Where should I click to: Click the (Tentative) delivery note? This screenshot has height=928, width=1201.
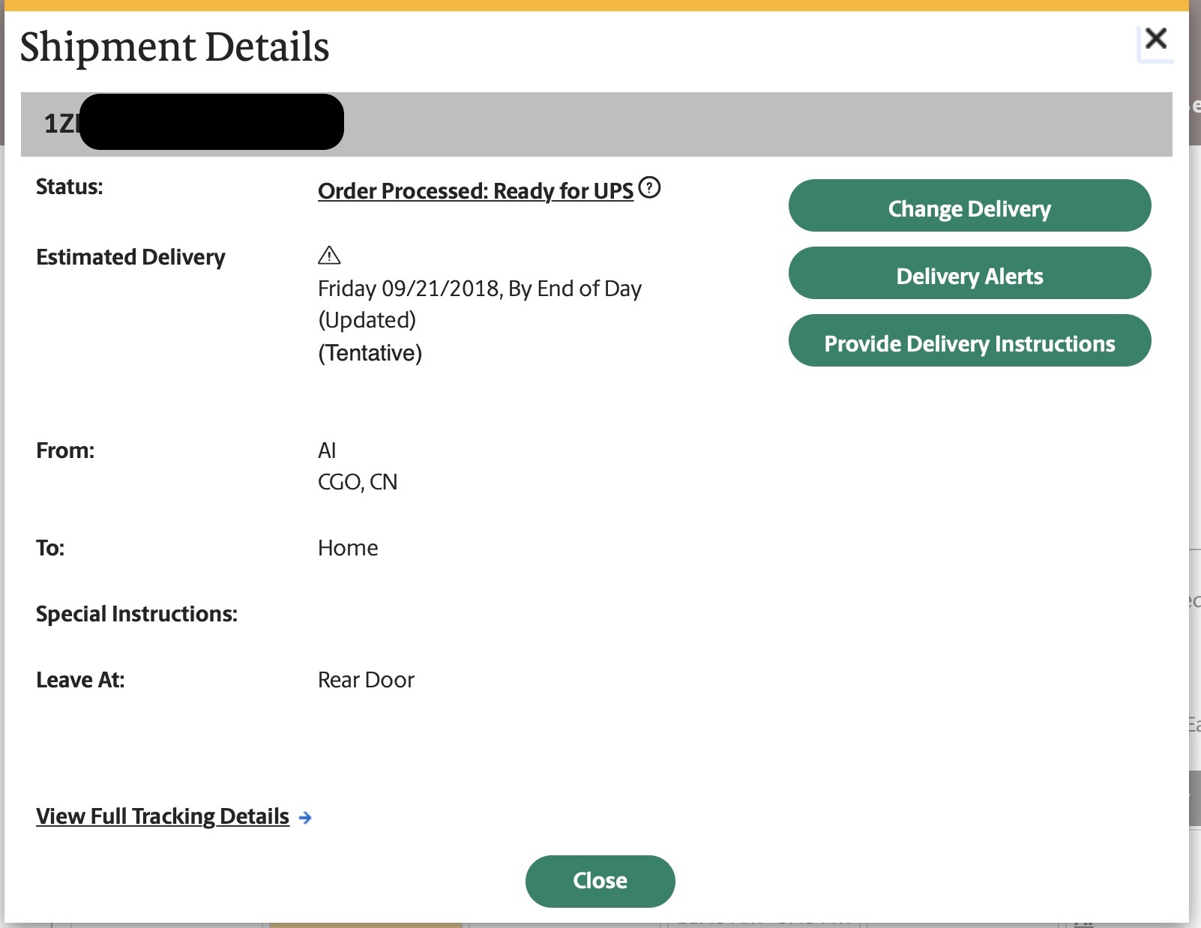(x=370, y=353)
